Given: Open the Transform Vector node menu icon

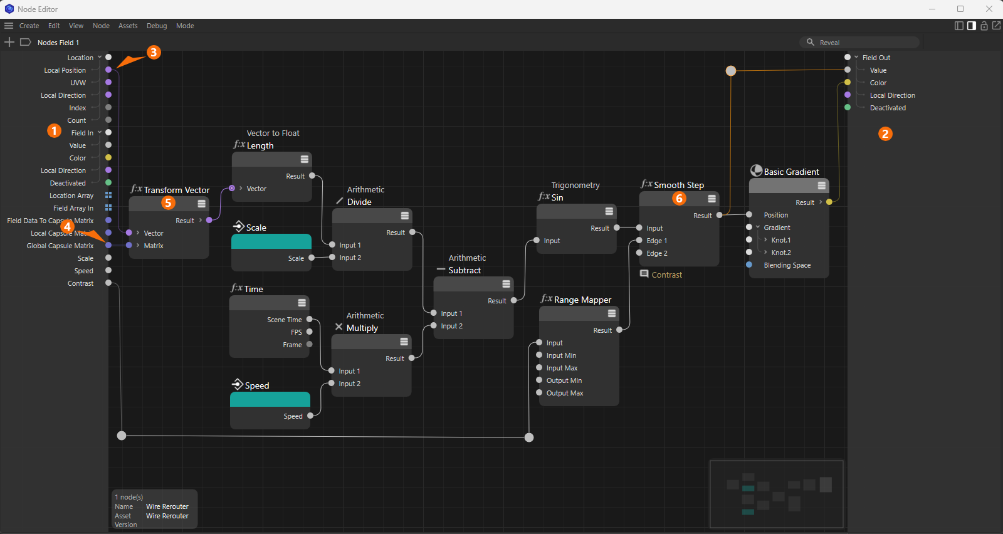Looking at the screenshot, I should (x=202, y=204).
